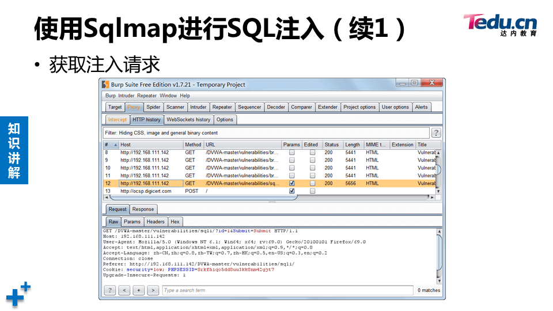Select the Headers view tab
Viewport: 553px width, 311px height.
click(156, 222)
